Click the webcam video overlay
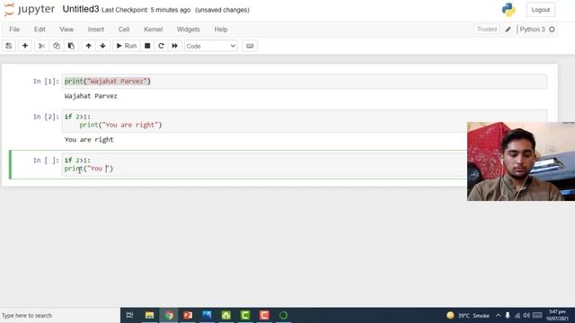The width and height of the screenshot is (575, 323). click(x=521, y=161)
